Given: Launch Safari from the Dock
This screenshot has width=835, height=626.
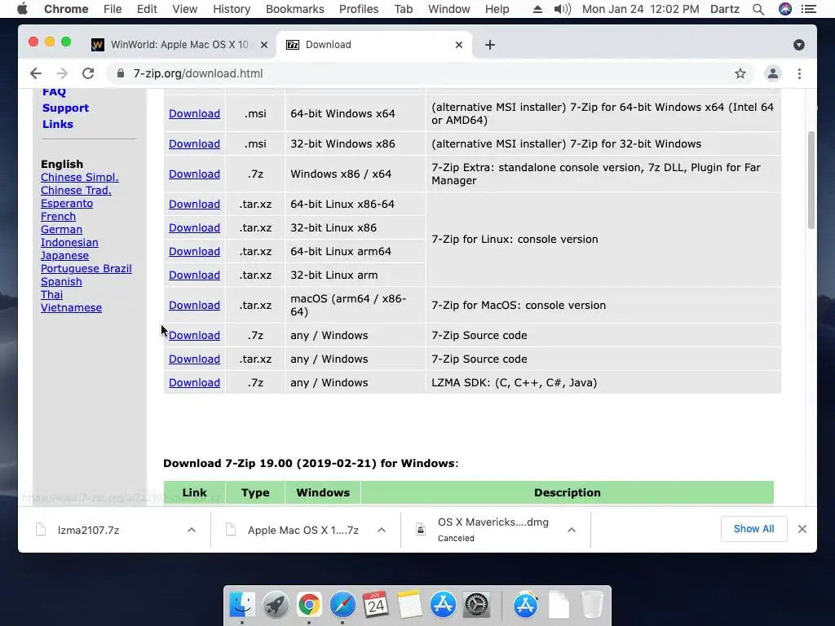Looking at the screenshot, I should [342, 605].
